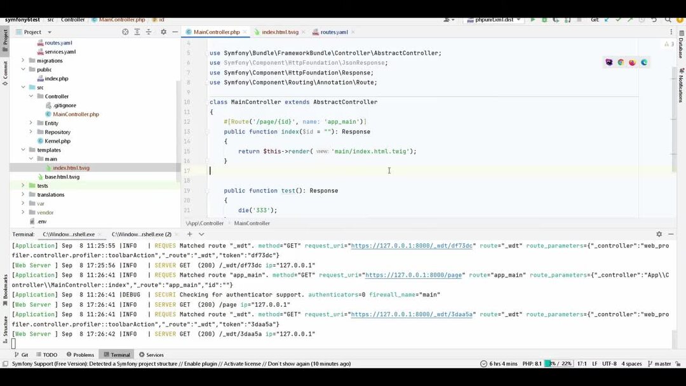Add new terminal tab plus icon

(x=189, y=234)
